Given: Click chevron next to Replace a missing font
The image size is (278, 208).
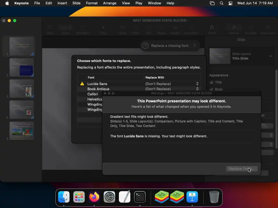Looking at the screenshot, I should pyautogui.click(x=194, y=45).
